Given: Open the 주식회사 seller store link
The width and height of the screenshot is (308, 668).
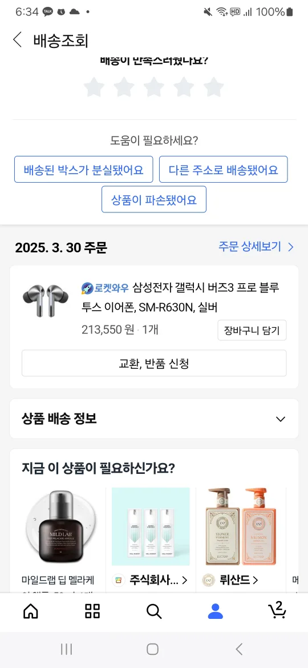Looking at the screenshot, I should (x=149, y=580).
